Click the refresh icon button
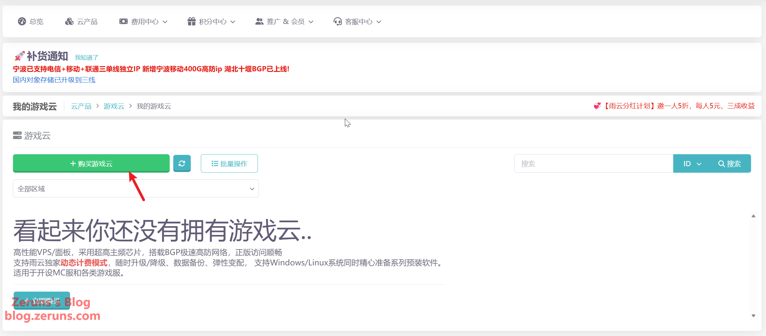Image resolution: width=766 pixels, height=336 pixels. click(x=182, y=164)
